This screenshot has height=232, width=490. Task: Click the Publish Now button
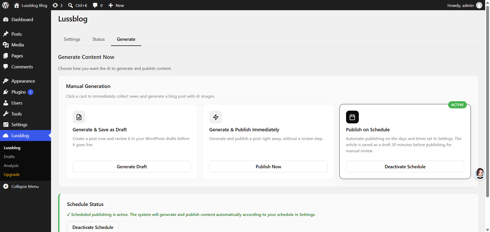pos(268,166)
